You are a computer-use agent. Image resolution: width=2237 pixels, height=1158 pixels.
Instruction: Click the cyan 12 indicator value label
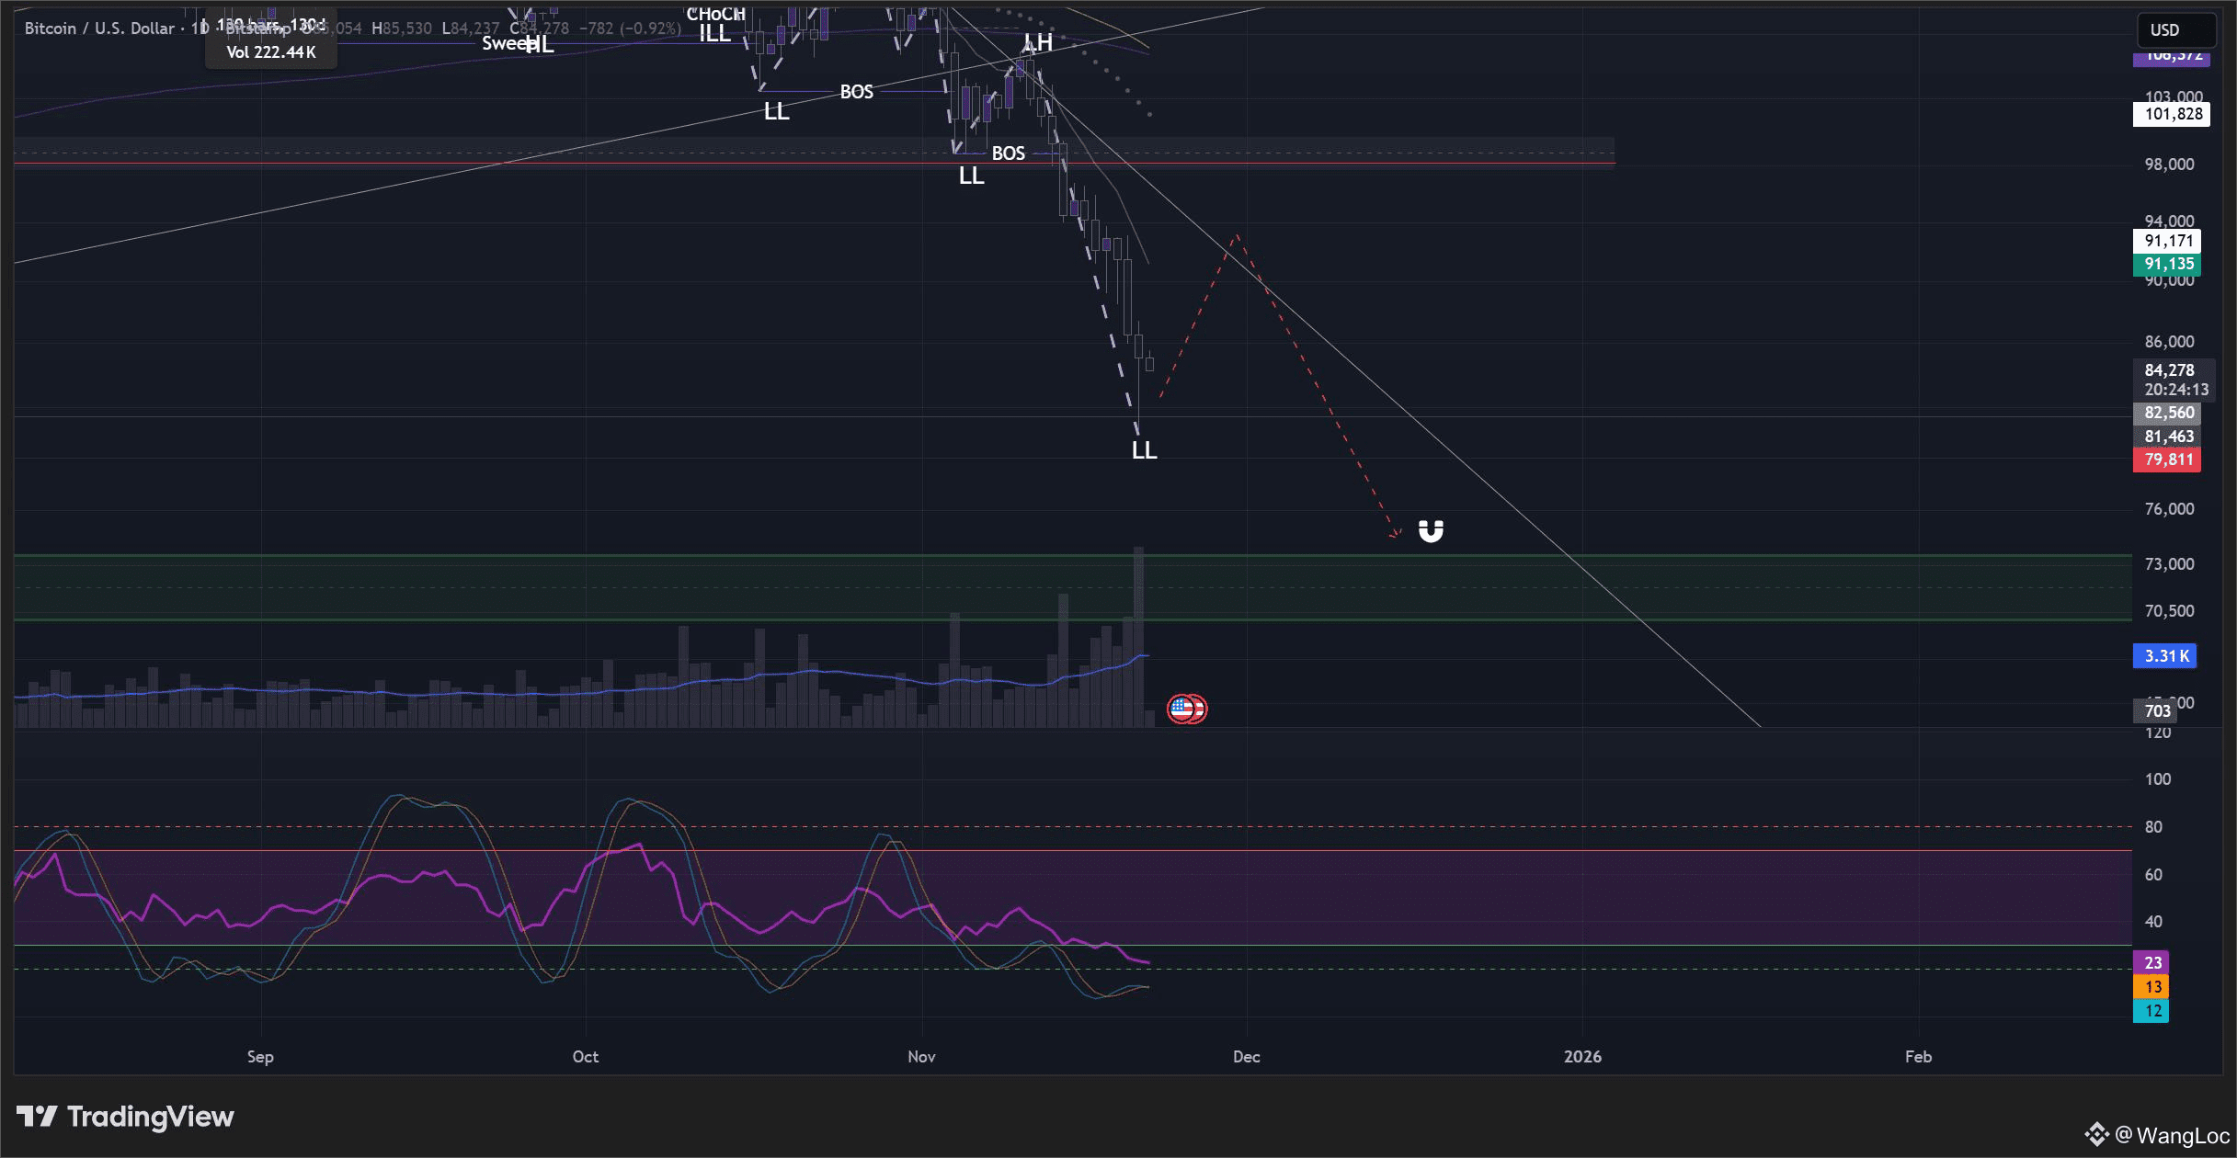click(2151, 1010)
